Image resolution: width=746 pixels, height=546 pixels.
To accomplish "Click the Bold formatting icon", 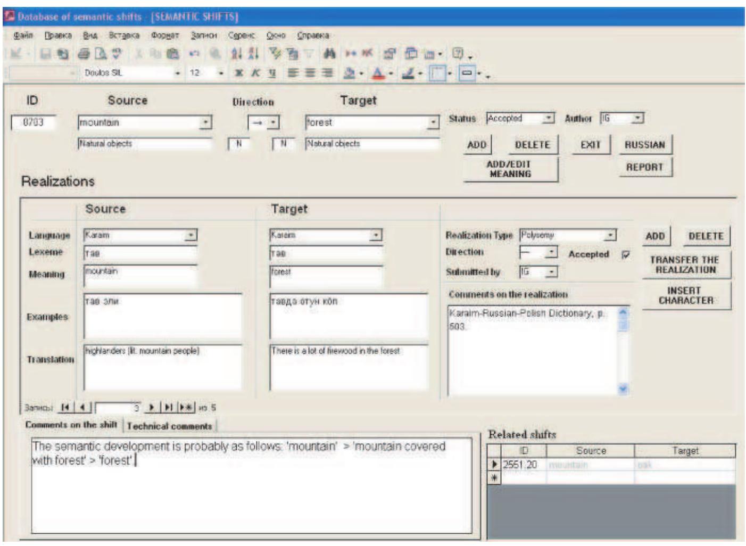I will [239, 73].
